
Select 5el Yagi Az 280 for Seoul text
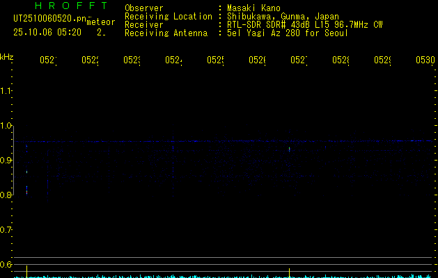tap(288, 33)
